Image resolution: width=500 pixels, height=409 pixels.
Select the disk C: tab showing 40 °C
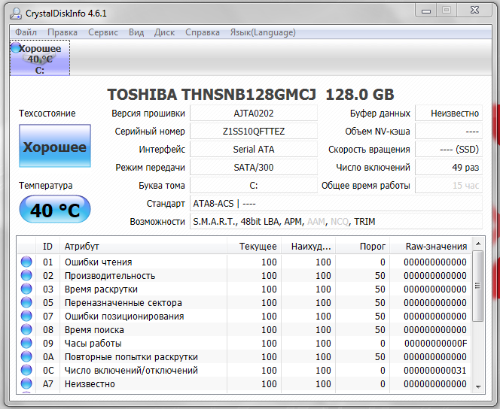[40, 58]
